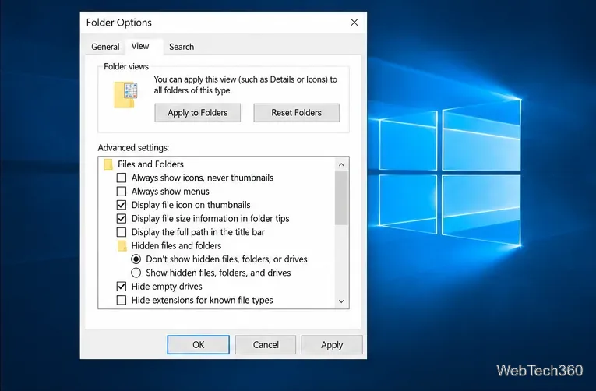Uncheck Hide empty drives
Image resolution: width=596 pixels, height=391 pixels.
[x=122, y=287]
